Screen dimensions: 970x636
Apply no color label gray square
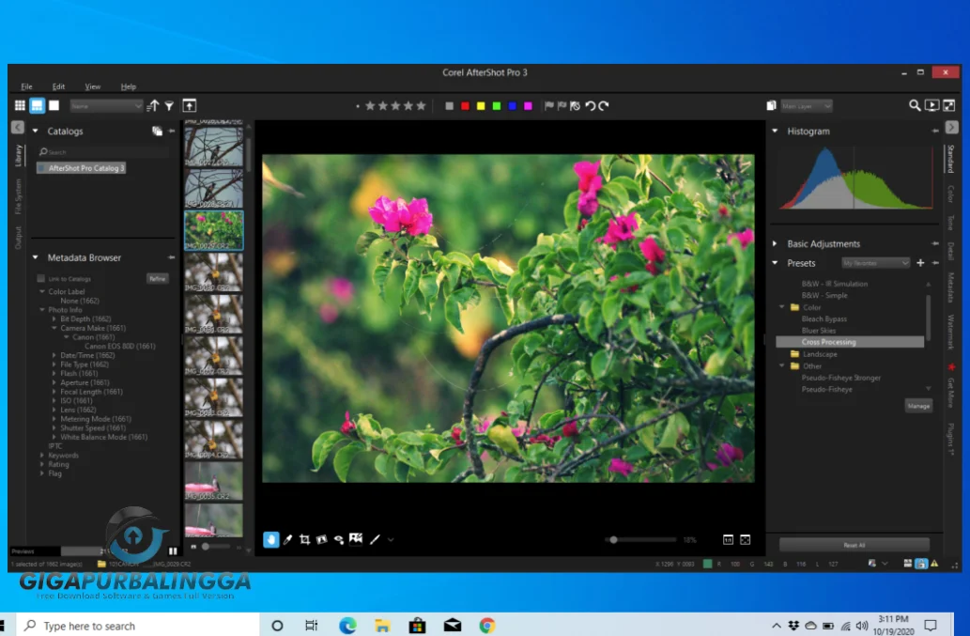click(x=449, y=106)
